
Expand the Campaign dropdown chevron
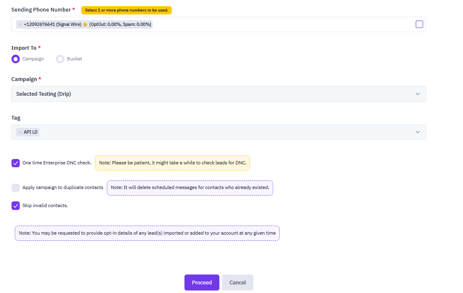pyautogui.click(x=418, y=94)
